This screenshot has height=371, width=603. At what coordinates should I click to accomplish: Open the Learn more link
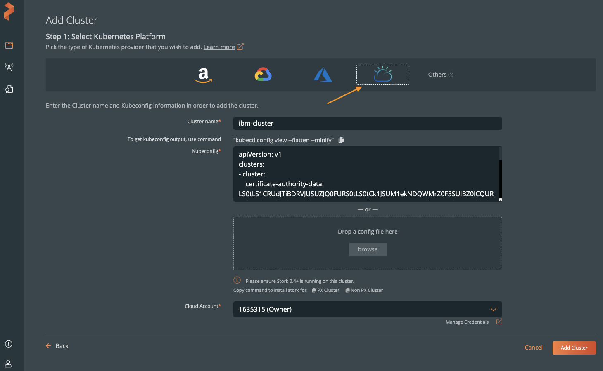tap(219, 47)
